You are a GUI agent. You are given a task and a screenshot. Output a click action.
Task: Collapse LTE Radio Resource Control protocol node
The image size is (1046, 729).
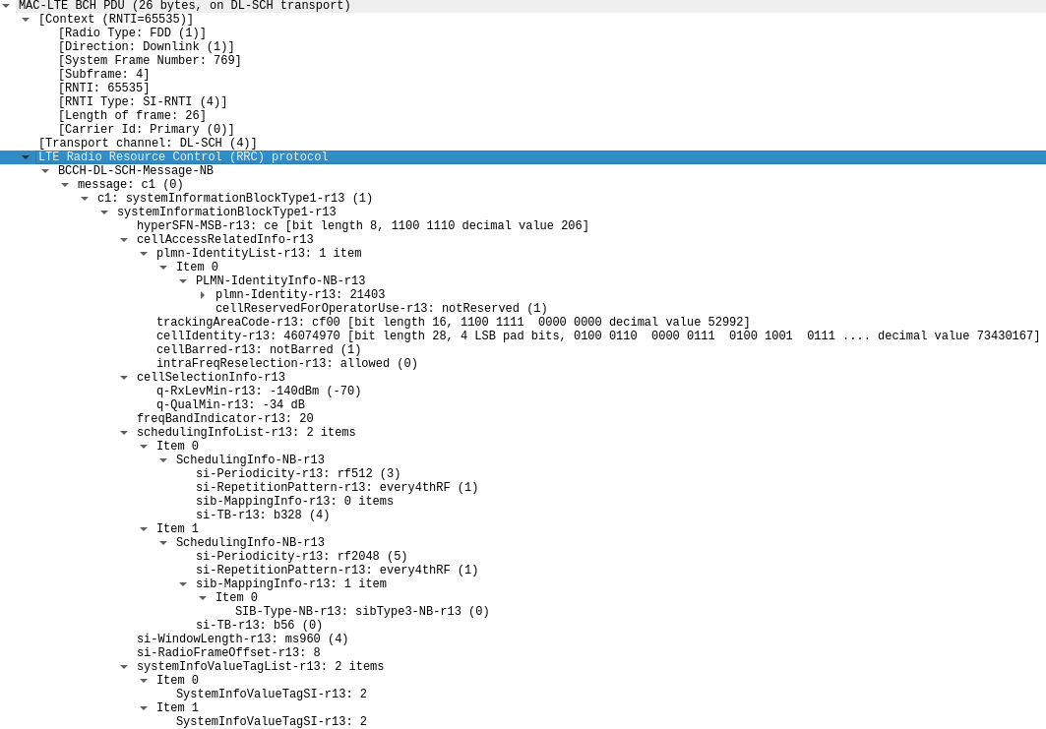pyautogui.click(x=26, y=157)
